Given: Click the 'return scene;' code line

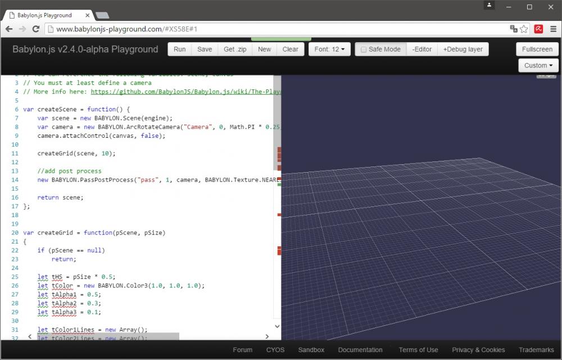Looking at the screenshot, I should tap(60, 197).
